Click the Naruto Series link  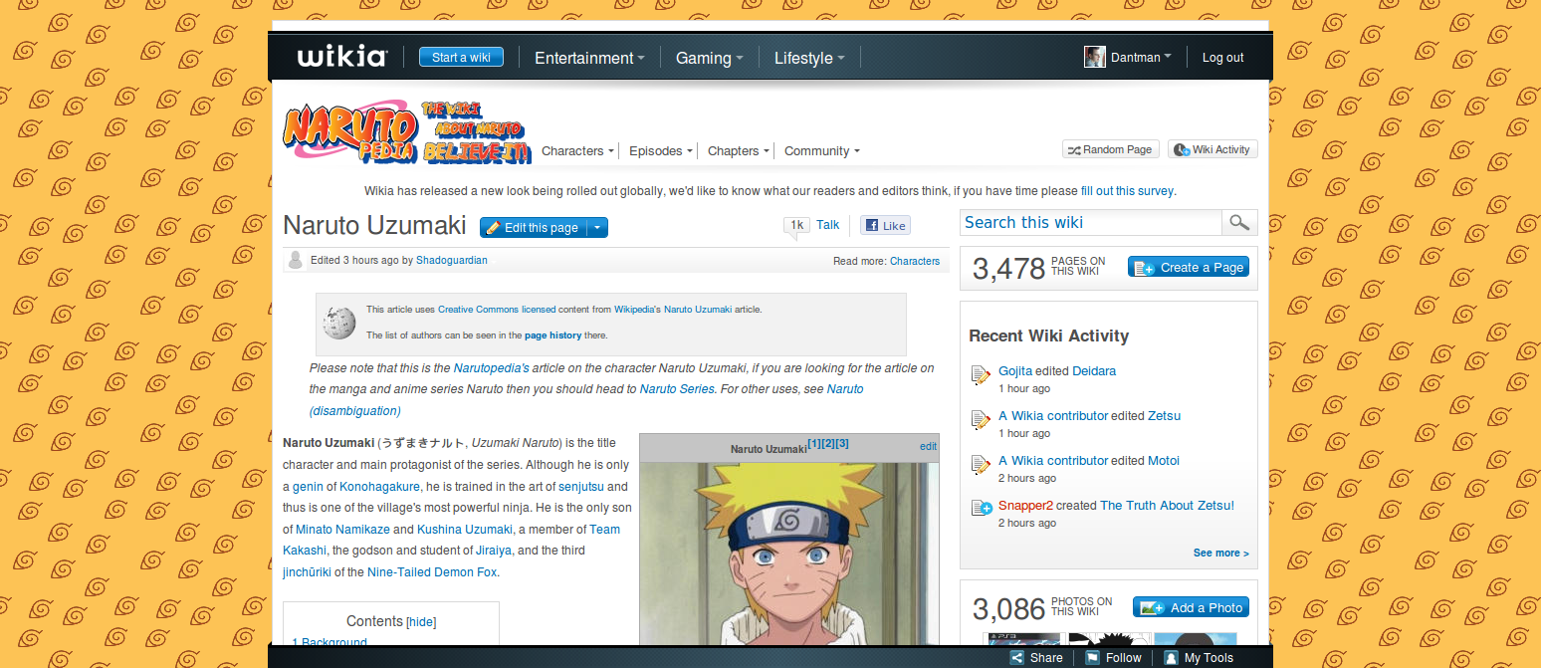coord(677,389)
